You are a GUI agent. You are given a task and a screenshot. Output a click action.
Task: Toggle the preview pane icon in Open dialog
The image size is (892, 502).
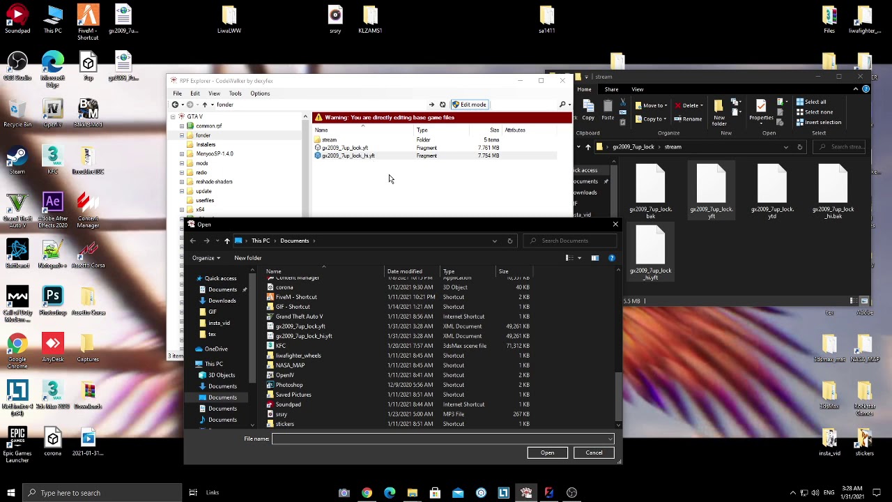[594, 258]
